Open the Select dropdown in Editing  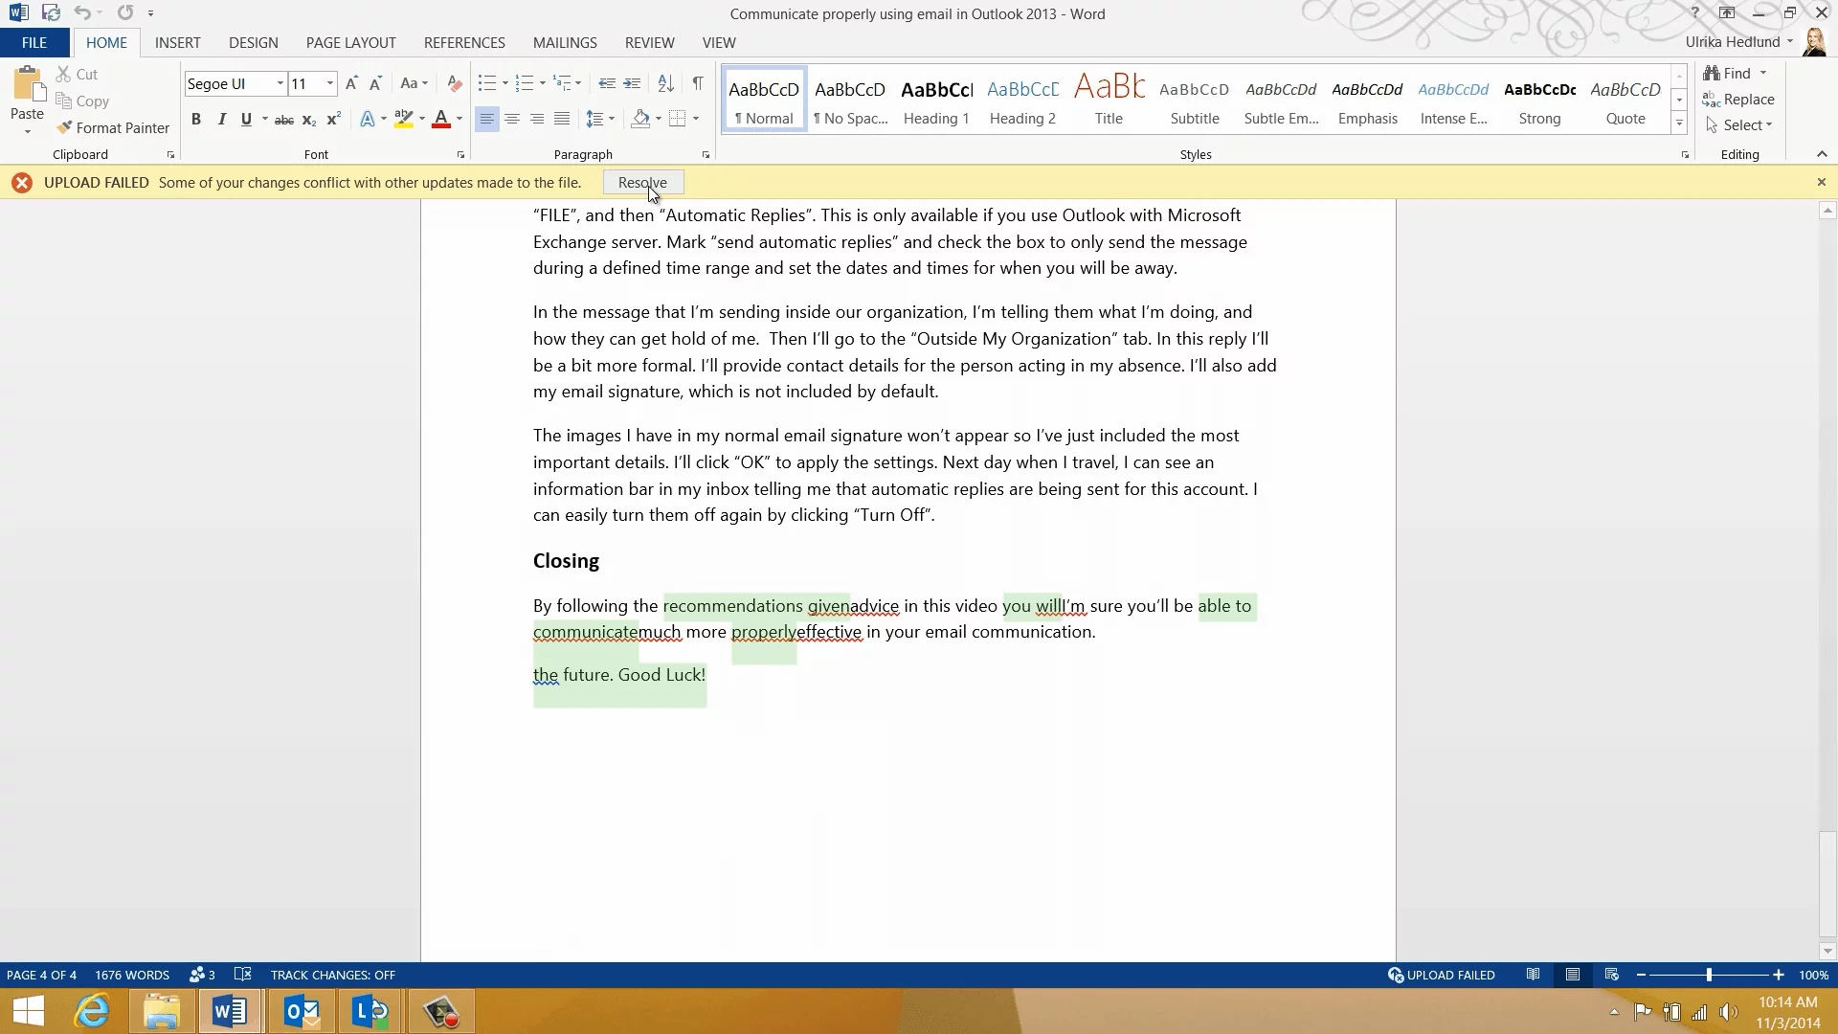point(1740,125)
